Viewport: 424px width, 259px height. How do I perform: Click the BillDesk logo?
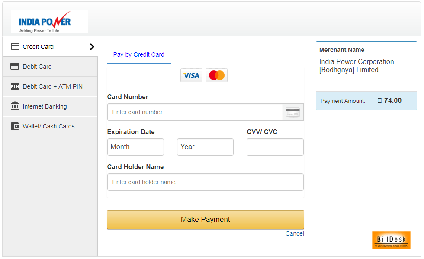pos(391,240)
